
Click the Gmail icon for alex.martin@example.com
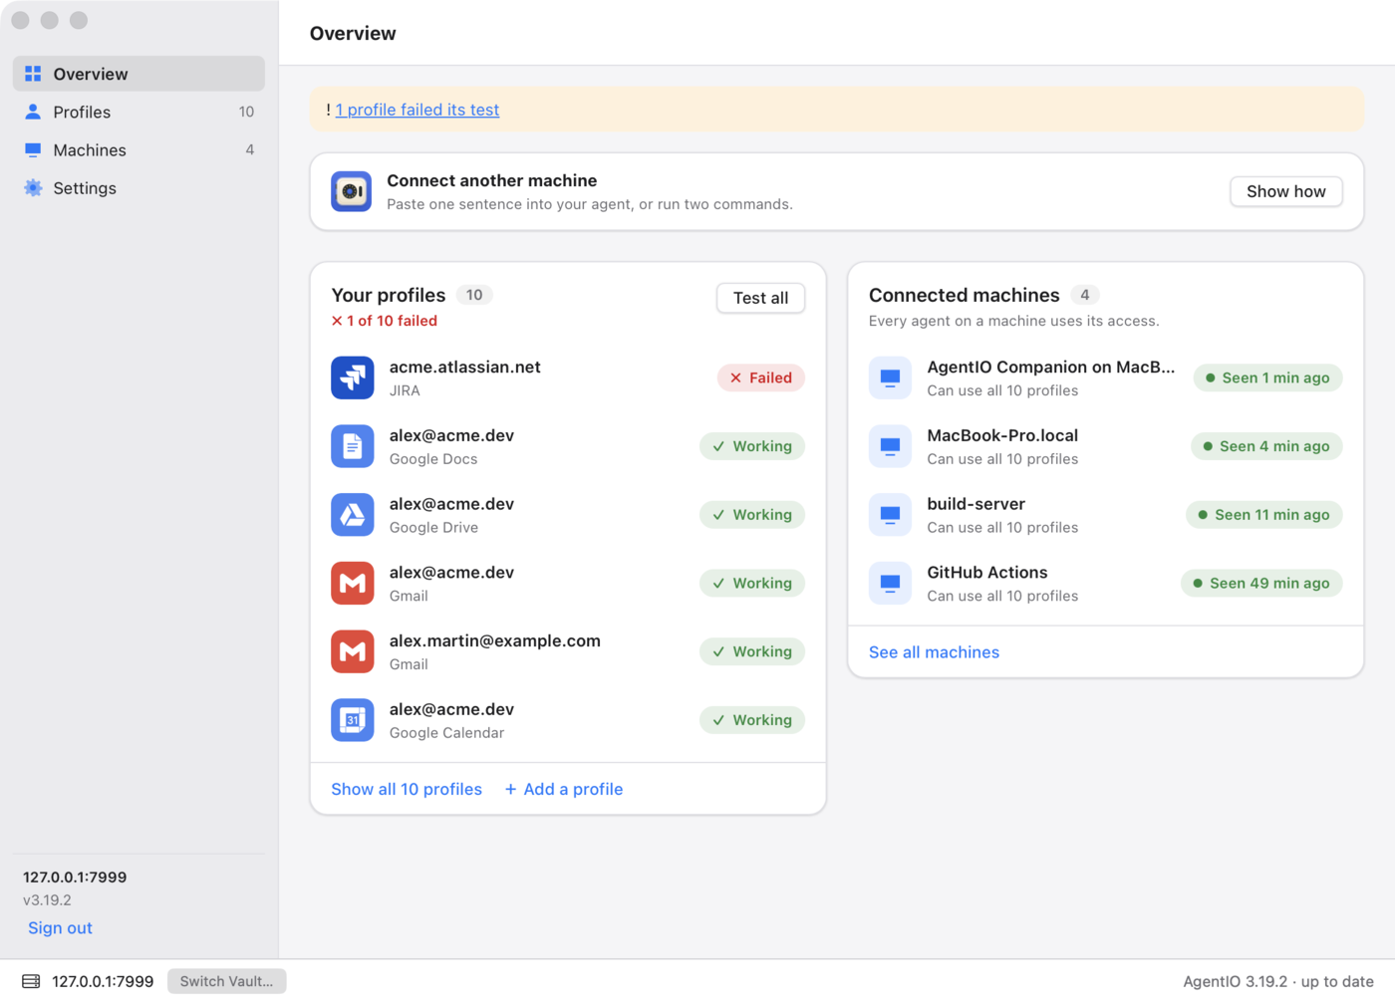click(x=353, y=651)
